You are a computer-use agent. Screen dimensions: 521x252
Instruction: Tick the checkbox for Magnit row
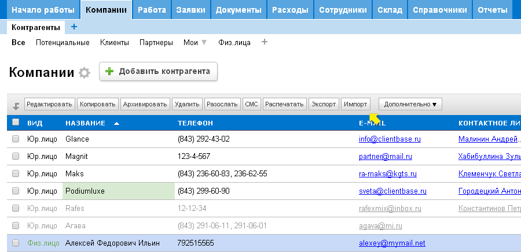(x=16, y=156)
